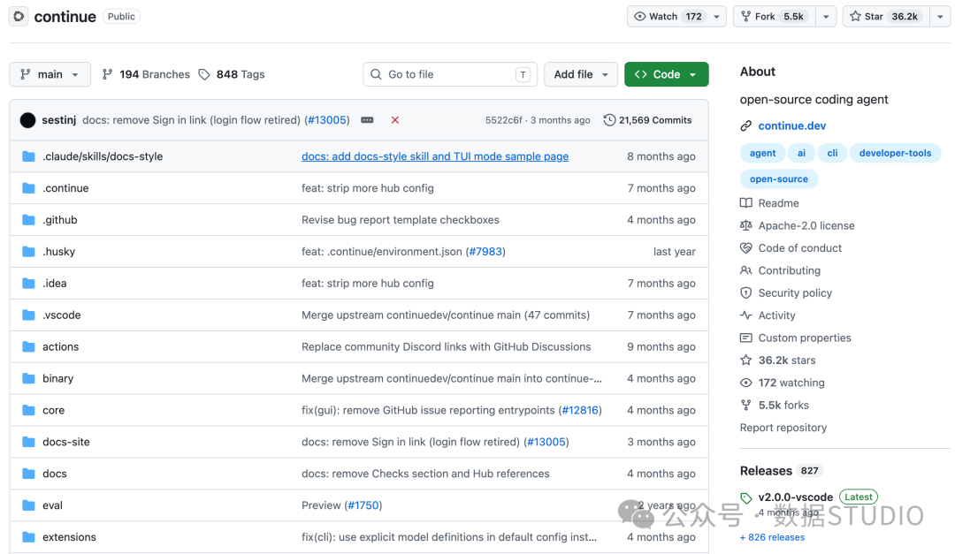955x554 pixels.
Task: Click the folder icon beside .vscode
Action: tap(28, 315)
